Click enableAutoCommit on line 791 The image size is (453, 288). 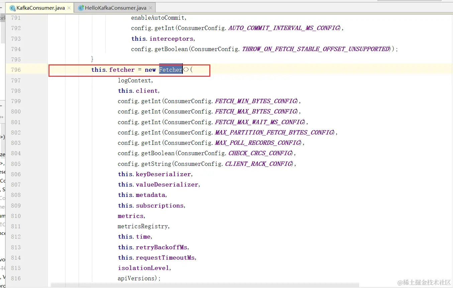158,18
